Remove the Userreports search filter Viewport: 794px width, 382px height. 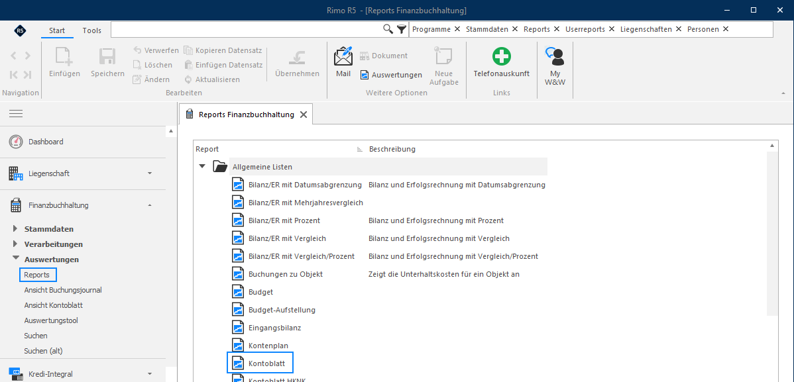(x=611, y=29)
